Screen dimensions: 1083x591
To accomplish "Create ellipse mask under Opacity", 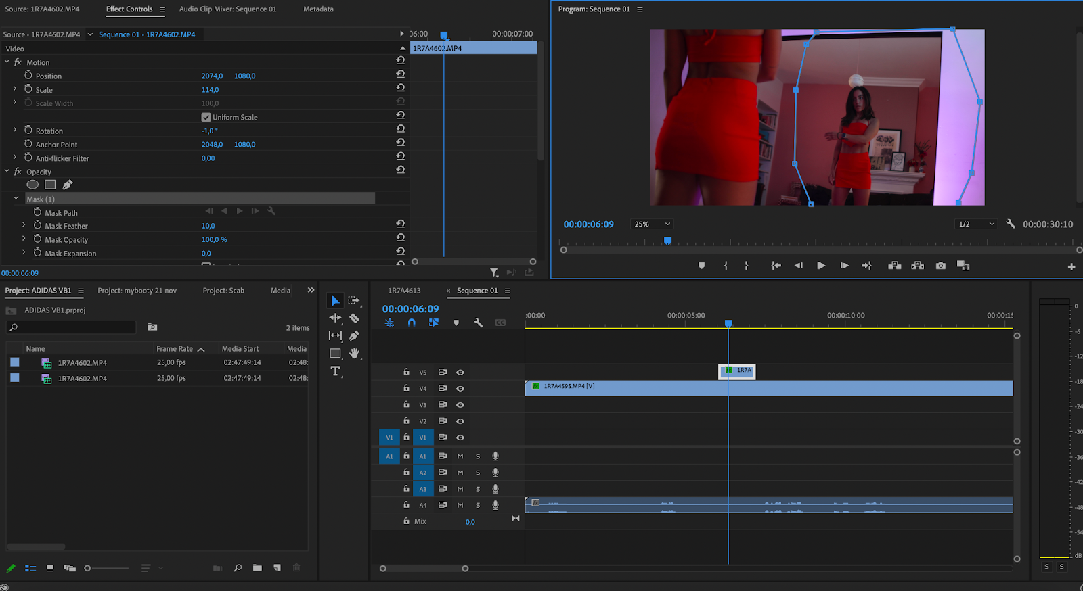I will click(x=32, y=185).
